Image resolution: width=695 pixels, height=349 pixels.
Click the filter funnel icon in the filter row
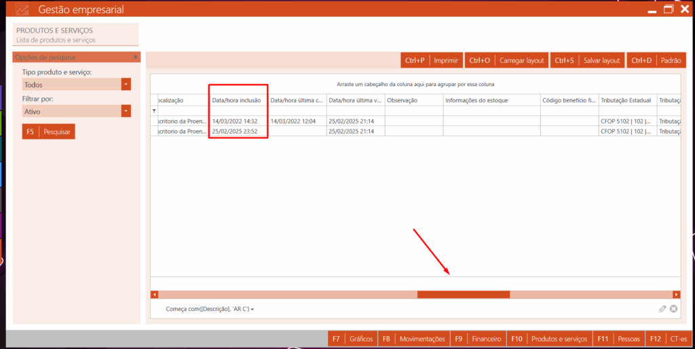point(153,110)
